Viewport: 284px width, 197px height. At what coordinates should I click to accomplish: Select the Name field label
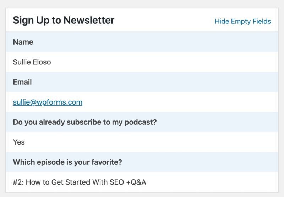[x=23, y=42]
